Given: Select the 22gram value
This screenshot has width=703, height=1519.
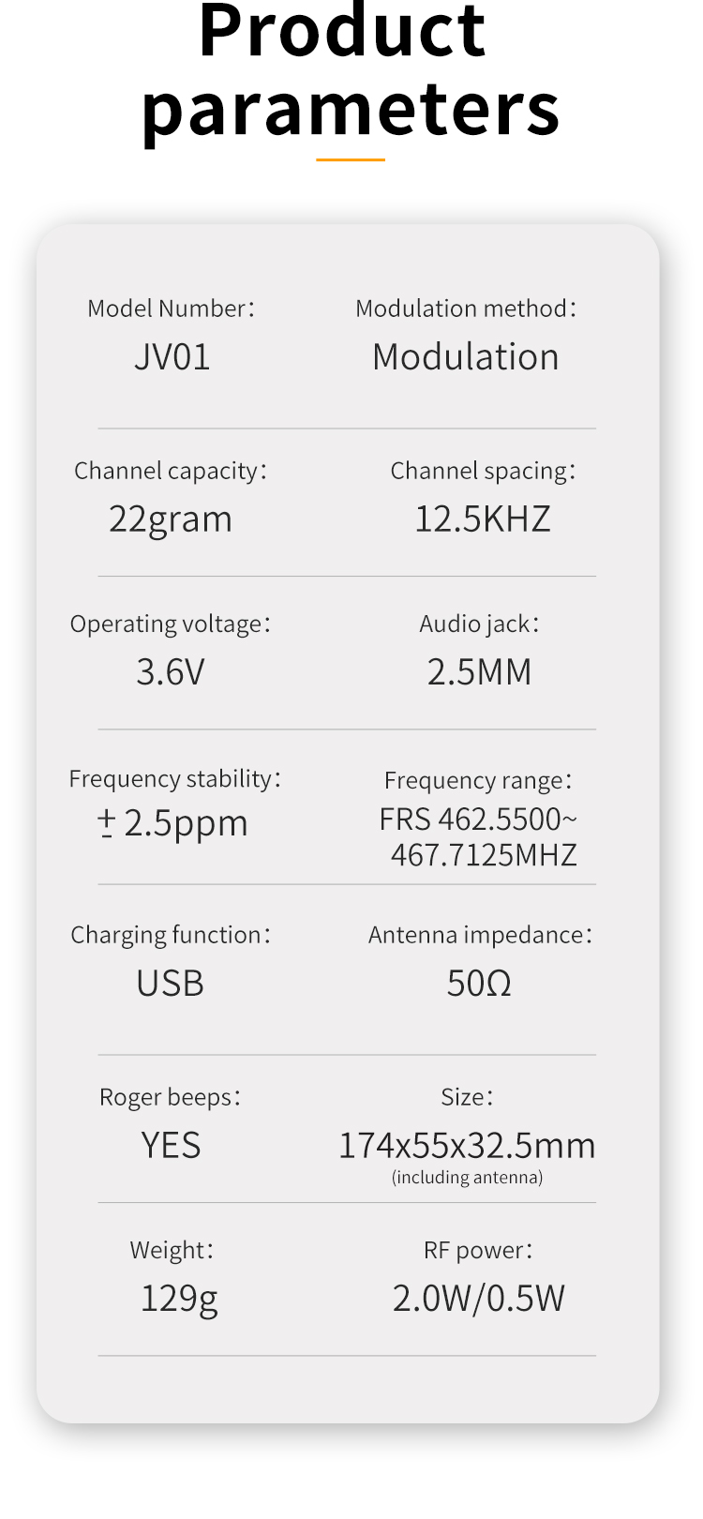Looking at the screenshot, I should tap(171, 519).
